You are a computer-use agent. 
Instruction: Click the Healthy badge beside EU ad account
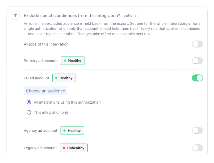(x=64, y=78)
